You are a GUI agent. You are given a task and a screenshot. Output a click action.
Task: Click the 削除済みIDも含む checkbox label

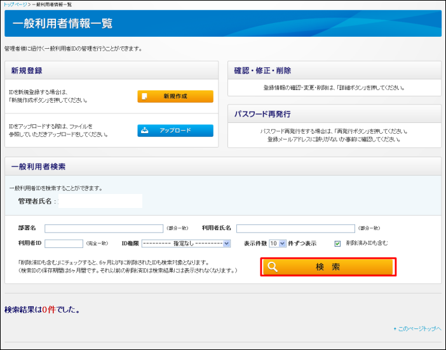367,243
